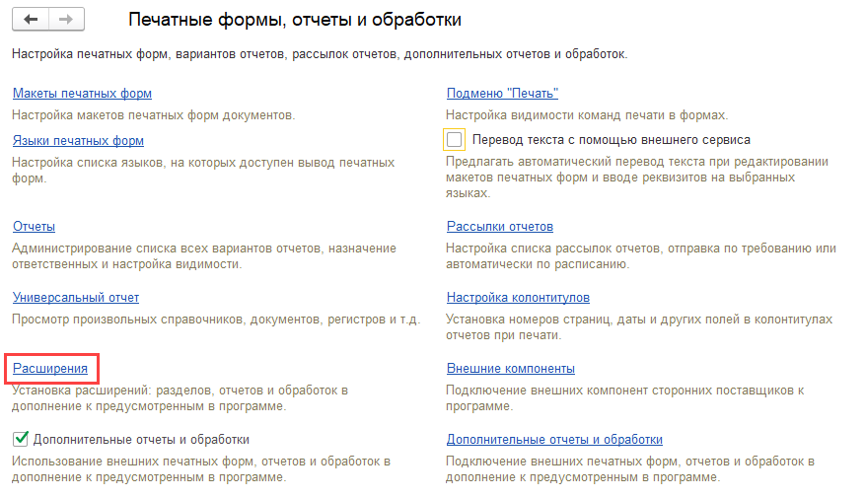Uncheck the Дополнительные отчеты и обработки checkbox
Viewport: 866px width, 498px height.
[x=21, y=439]
